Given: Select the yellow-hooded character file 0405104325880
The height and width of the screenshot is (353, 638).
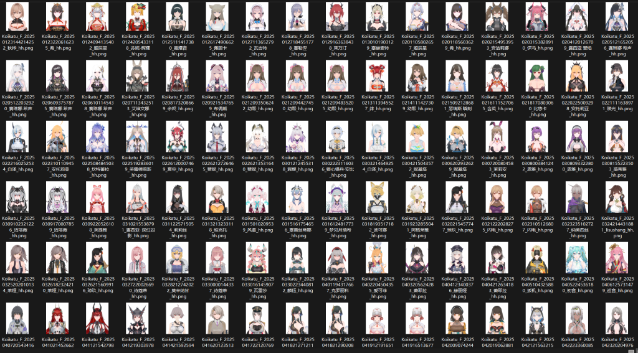Looking at the screenshot, I should click(536, 258).
